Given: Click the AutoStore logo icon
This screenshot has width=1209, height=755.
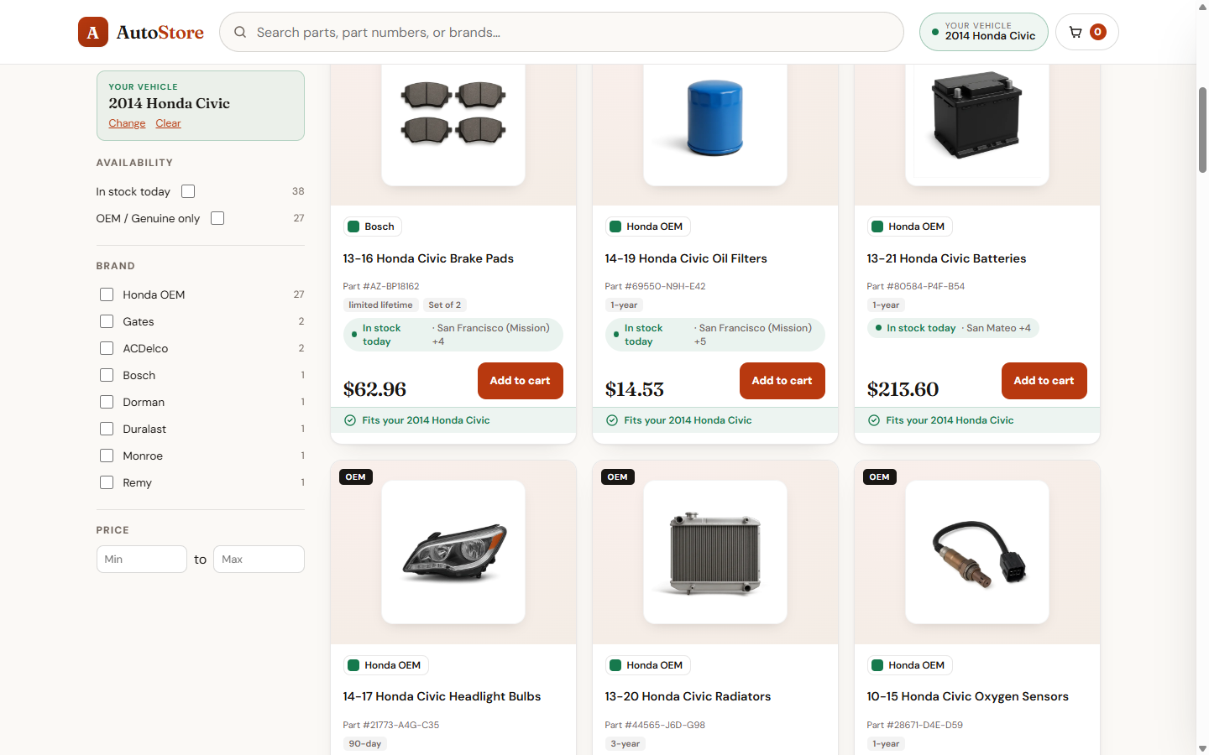Looking at the screenshot, I should pyautogui.click(x=93, y=32).
